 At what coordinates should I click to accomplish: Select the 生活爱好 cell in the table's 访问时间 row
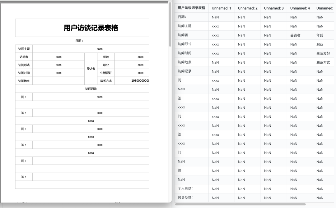[323, 53]
